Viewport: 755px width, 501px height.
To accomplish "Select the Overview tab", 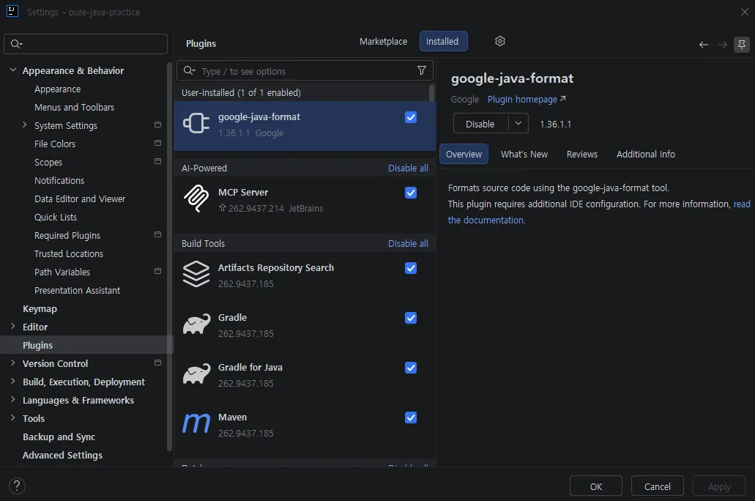I will pyautogui.click(x=464, y=154).
